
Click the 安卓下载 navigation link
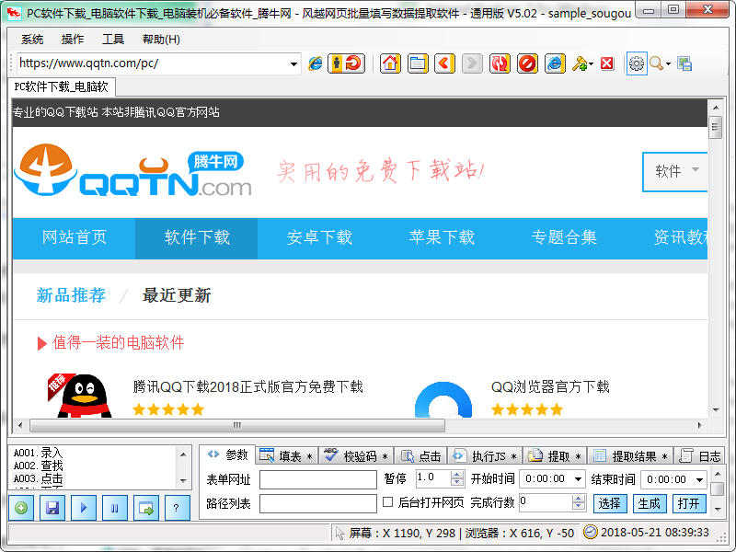(x=319, y=237)
